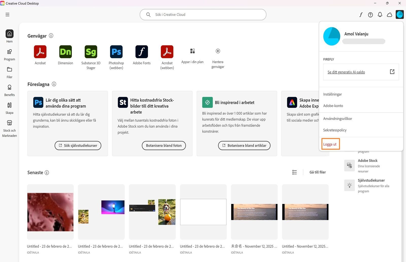The image size is (406, 262).
Task: Select Logga ut in profile menu
Action: (330, 144)
